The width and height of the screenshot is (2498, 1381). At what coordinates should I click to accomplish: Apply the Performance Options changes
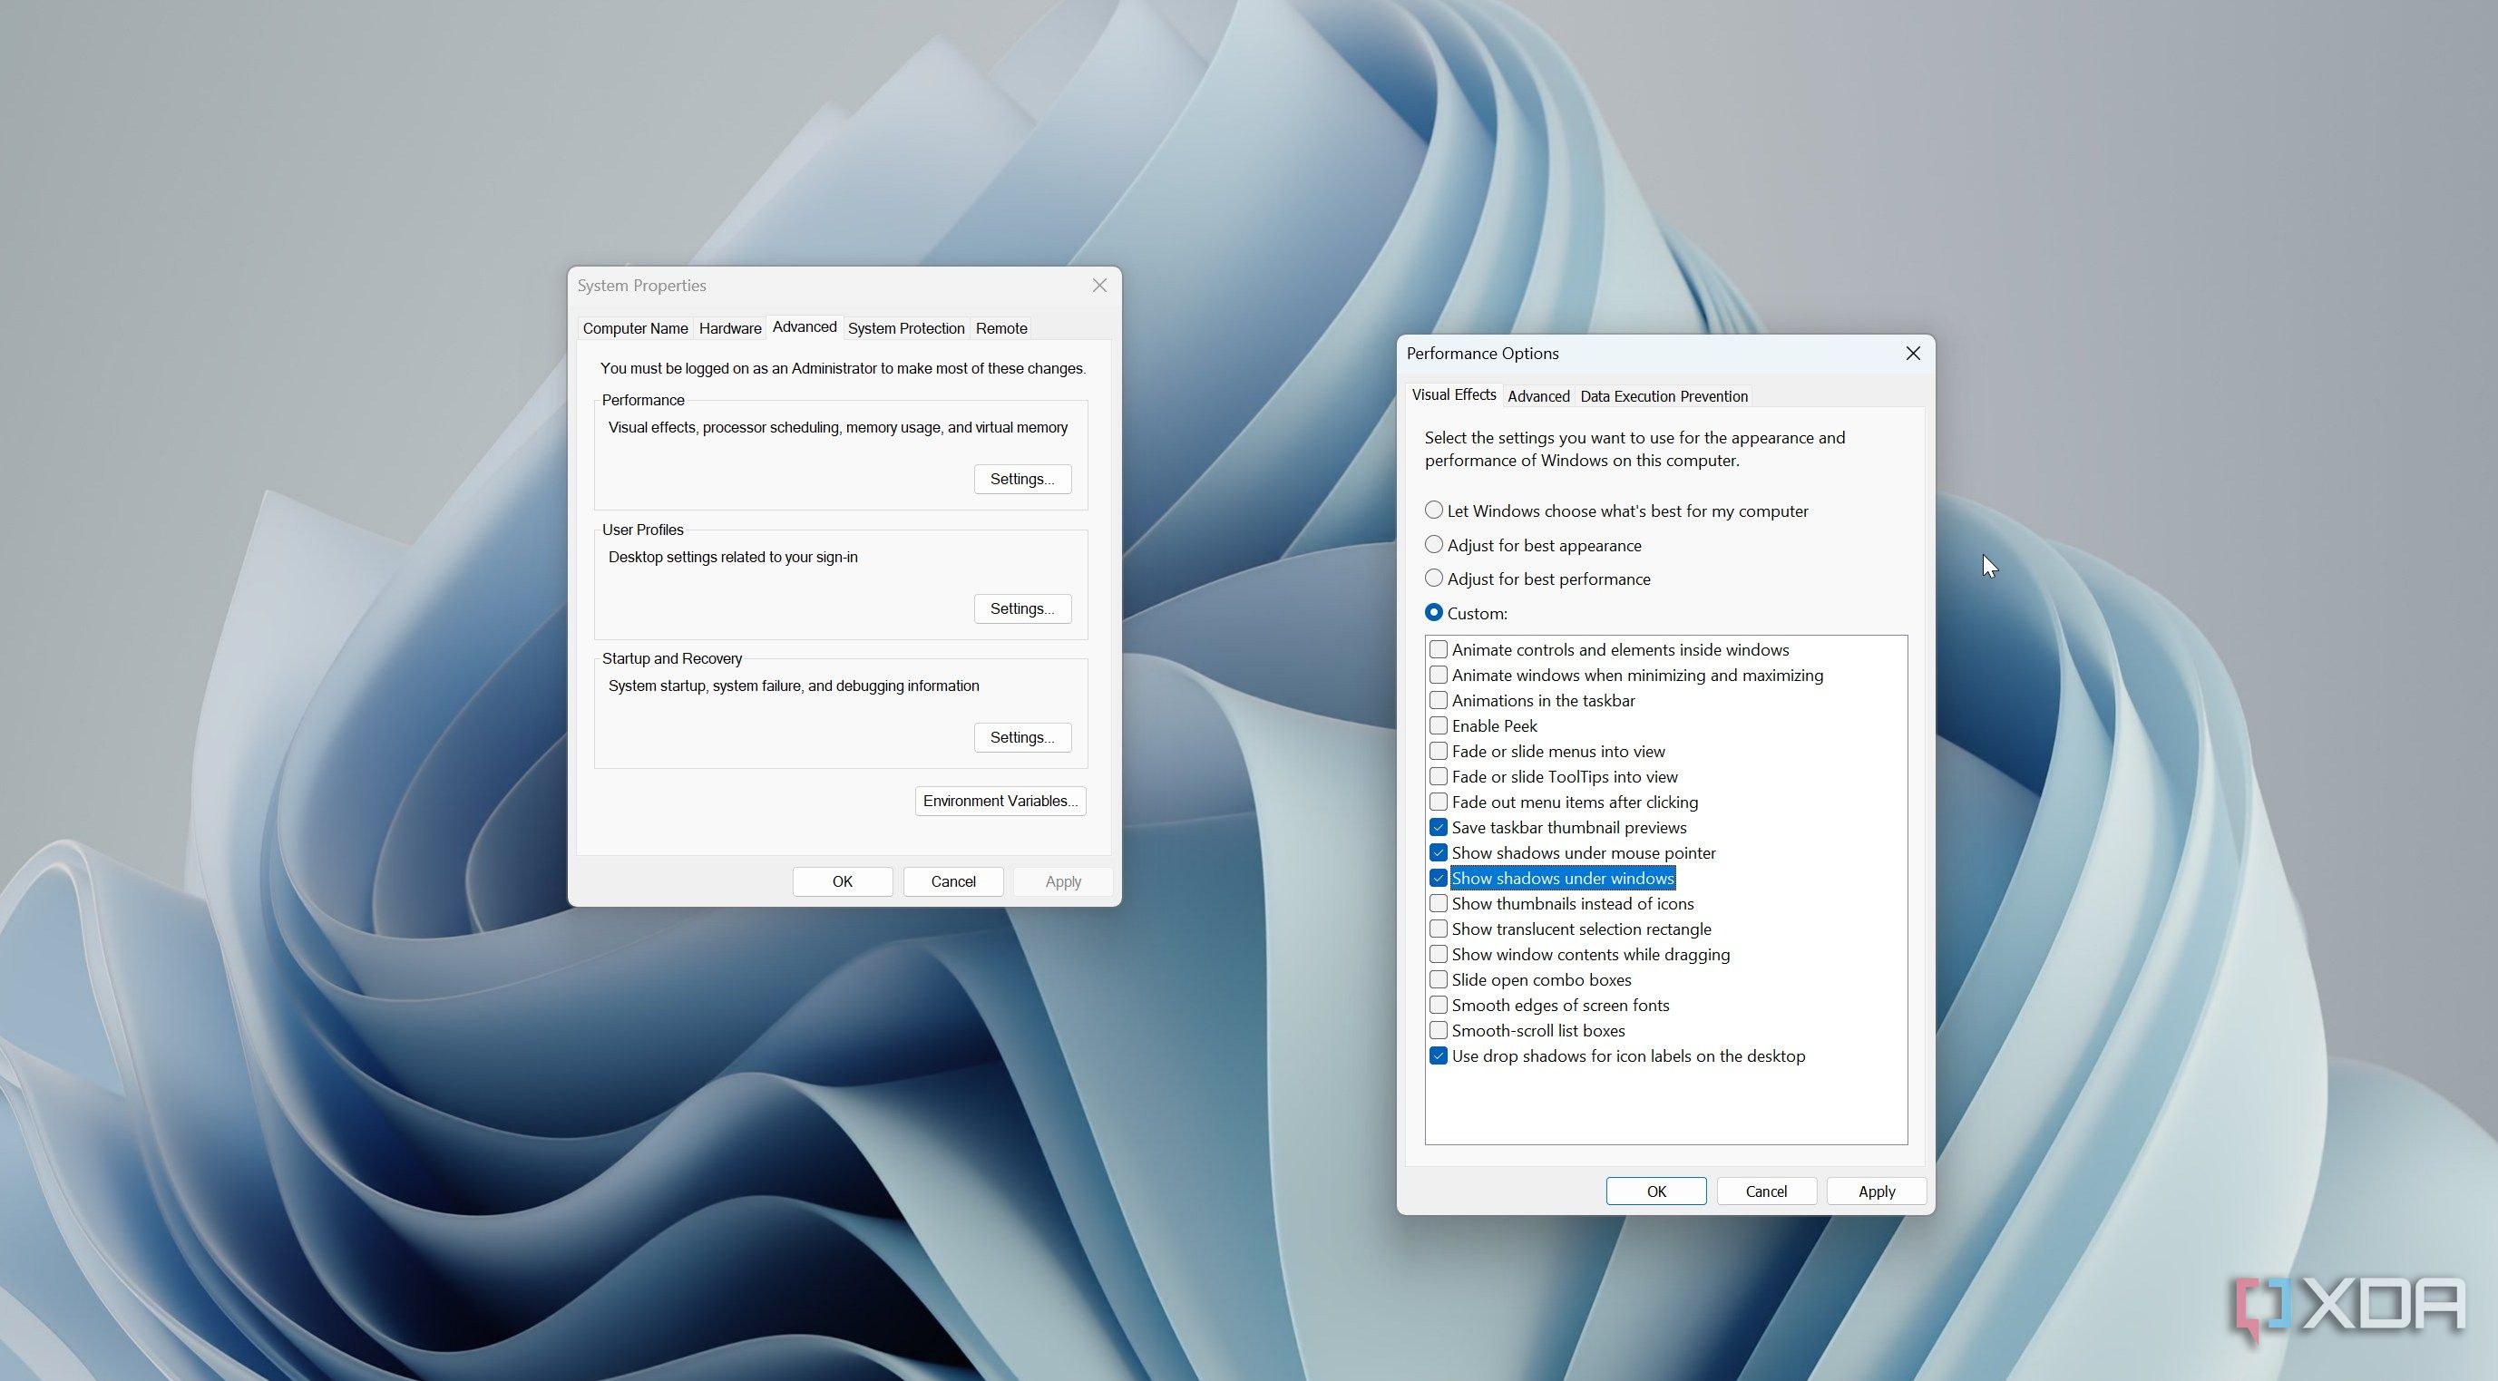point(1877,1191)
